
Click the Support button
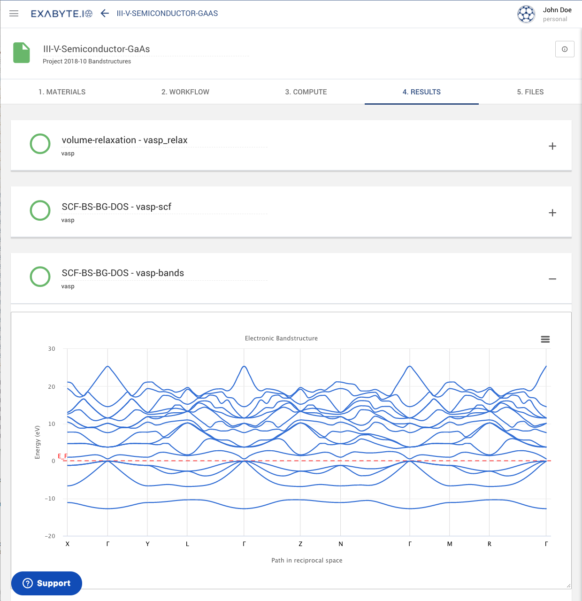coord(46,583)
